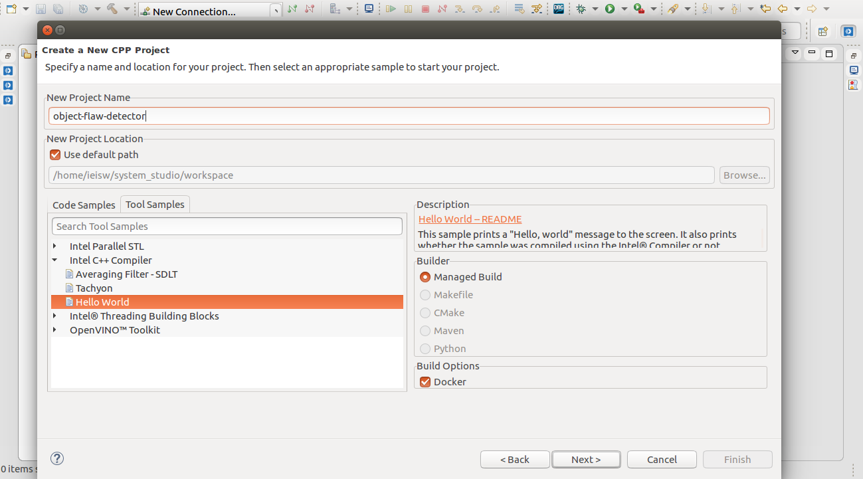
Task: Select the Python radio button
Action: [x=425, y=349]
